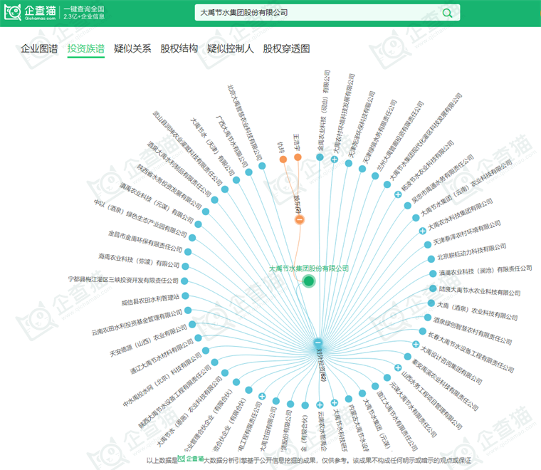Screen dimensions: 541x470
Task: Click the small 企查猫 logo in footer disclaimer
Action: (x=191, y=459)
